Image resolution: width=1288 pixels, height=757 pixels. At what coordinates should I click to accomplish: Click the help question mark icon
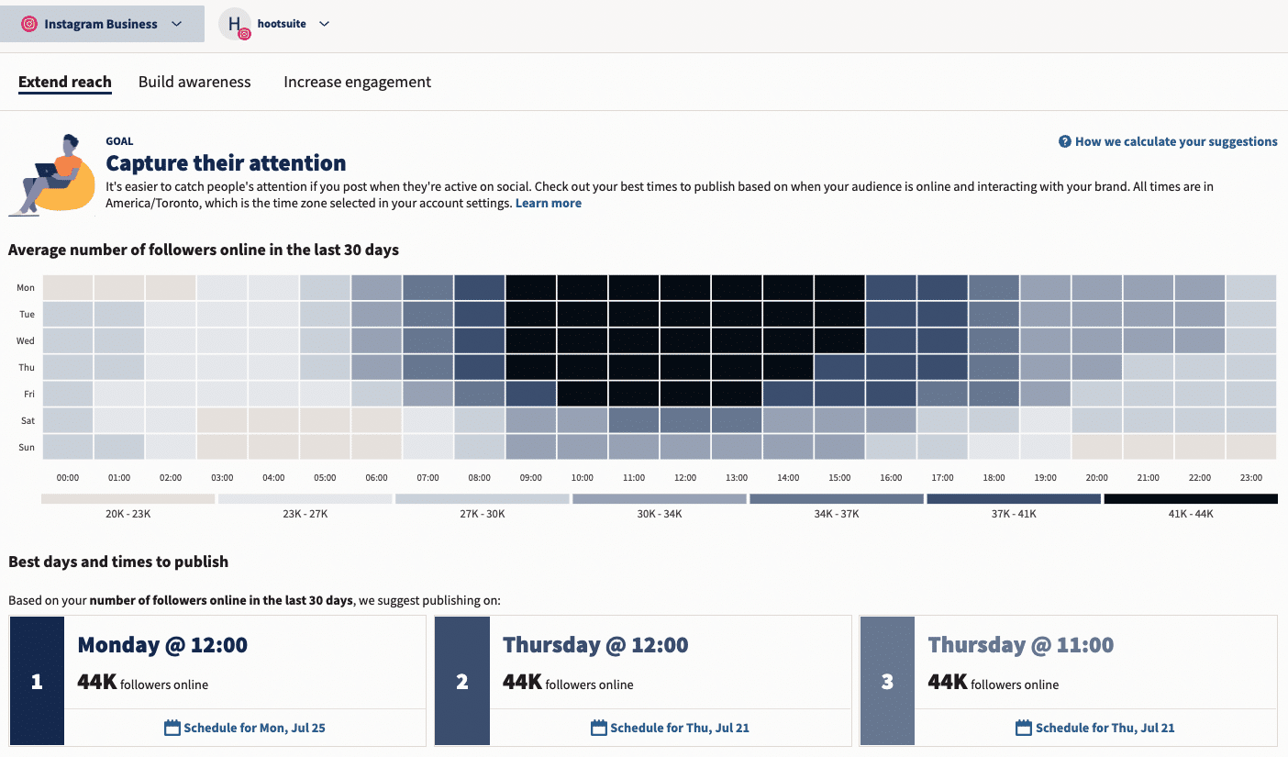(x=1064, y=141)
